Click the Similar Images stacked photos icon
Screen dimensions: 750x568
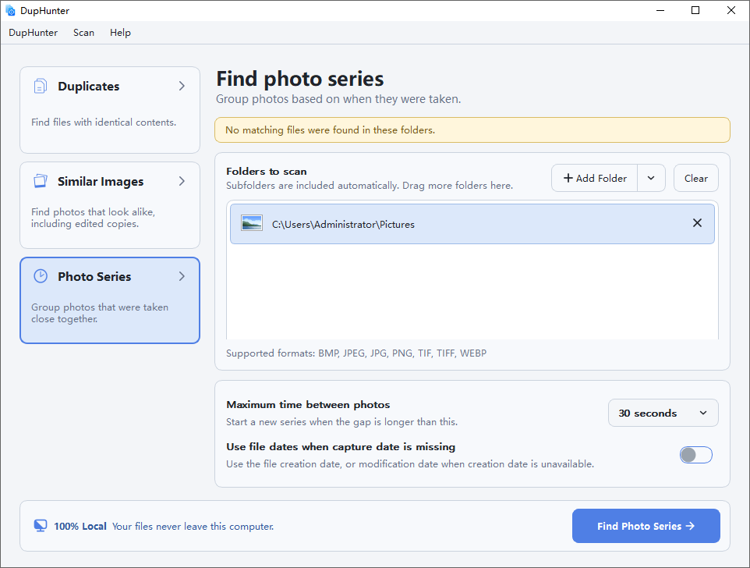click(41, 181)
